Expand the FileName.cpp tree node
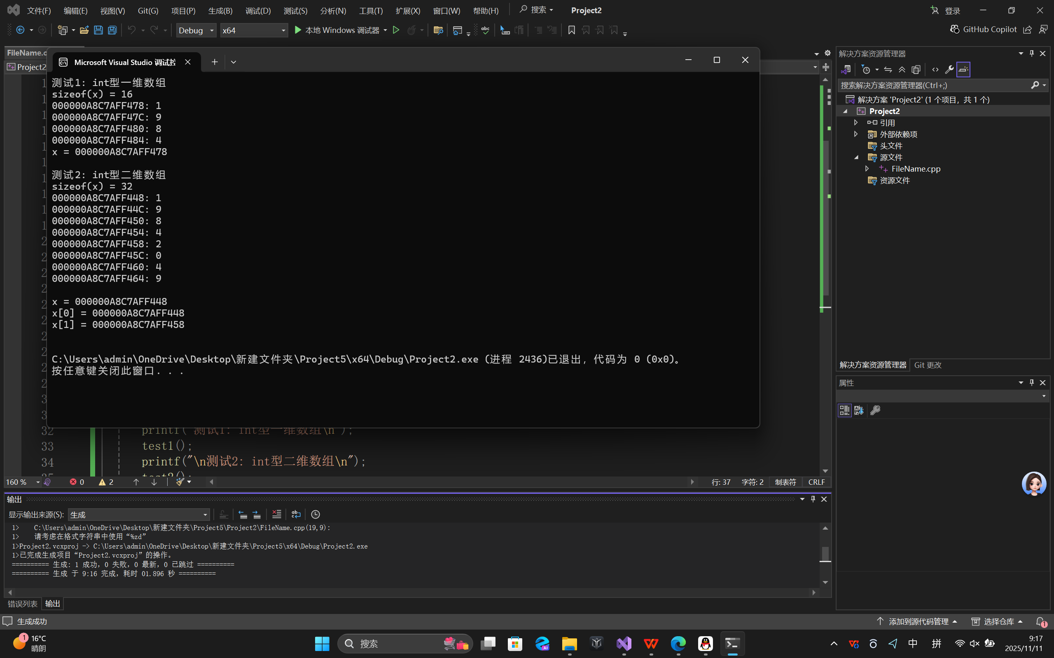Screen dimensions: 1054x658 point(867,168)
